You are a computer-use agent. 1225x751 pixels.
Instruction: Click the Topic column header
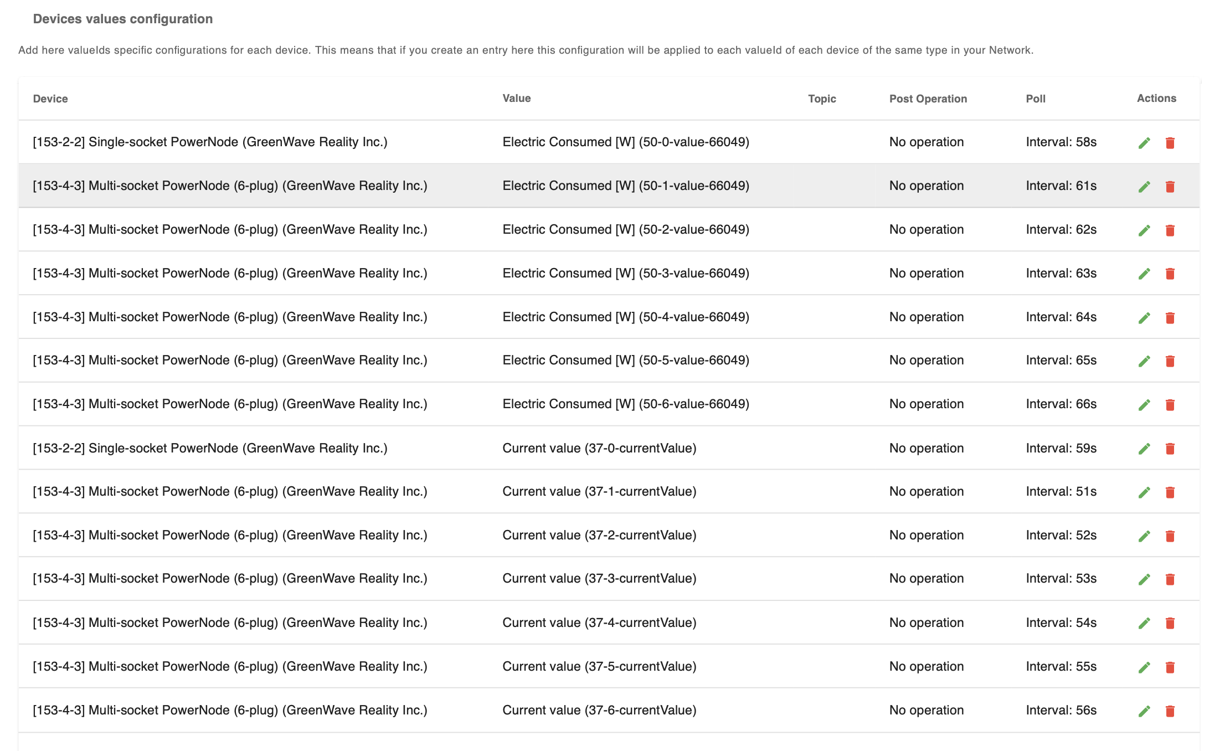(821, 99)
